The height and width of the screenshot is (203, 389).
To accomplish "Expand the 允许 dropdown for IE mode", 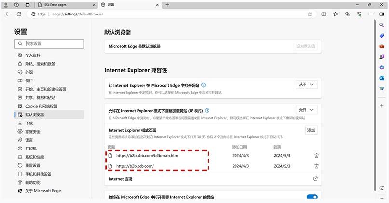I will 306,110.
